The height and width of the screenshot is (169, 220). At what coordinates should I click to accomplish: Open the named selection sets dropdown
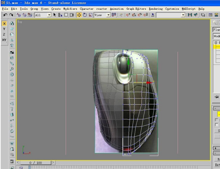tap(183, 15)
